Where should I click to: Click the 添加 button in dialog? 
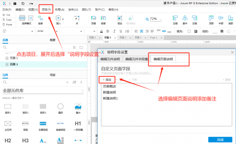tap(107, 80)
